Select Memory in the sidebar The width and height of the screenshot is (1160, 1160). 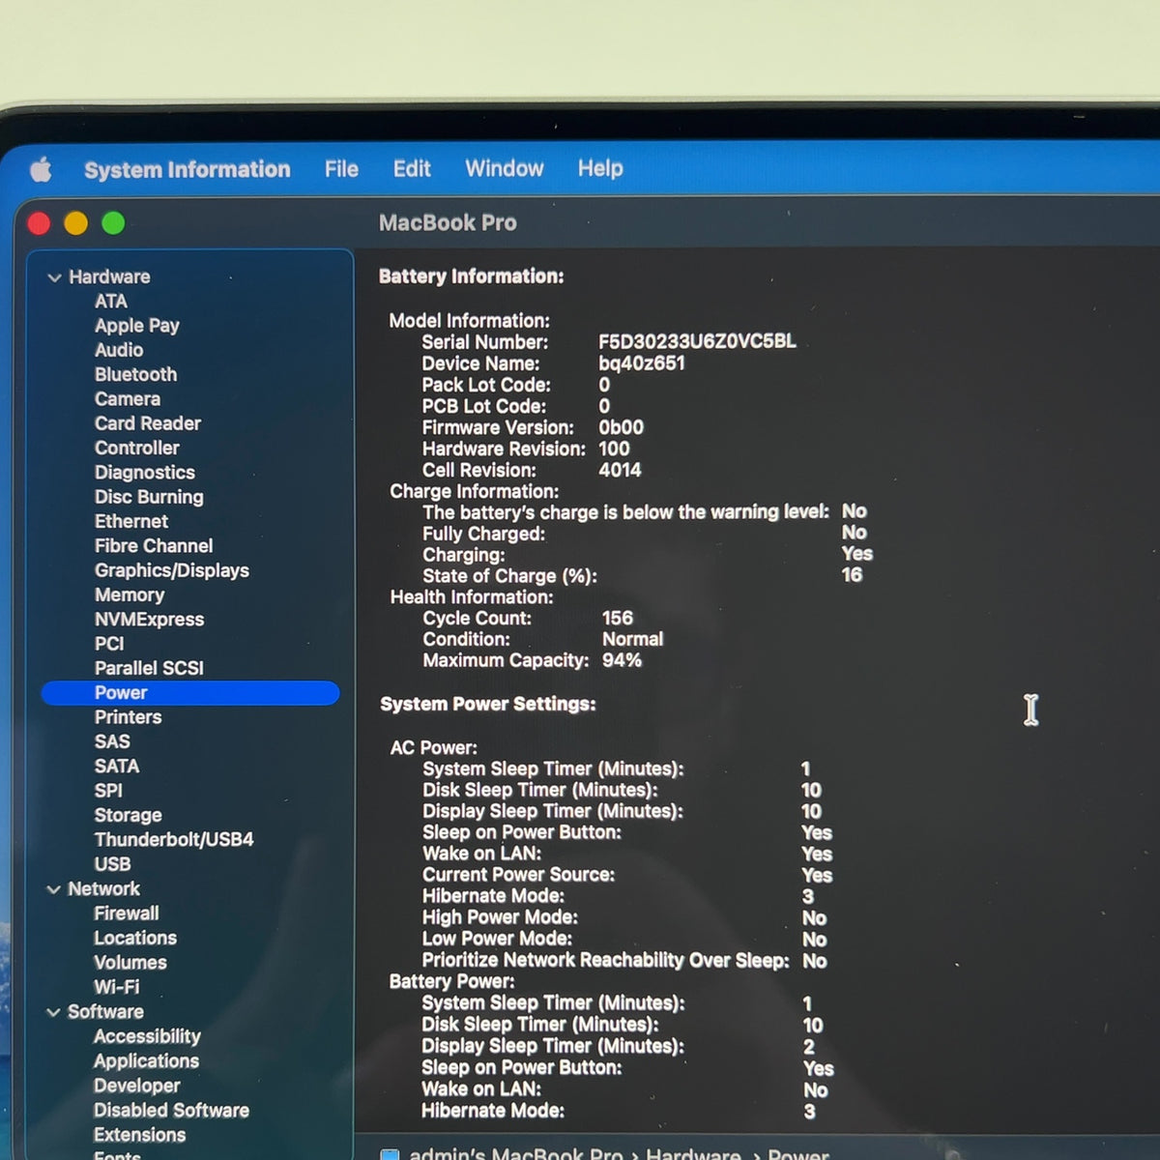click(x=130, y=595)
